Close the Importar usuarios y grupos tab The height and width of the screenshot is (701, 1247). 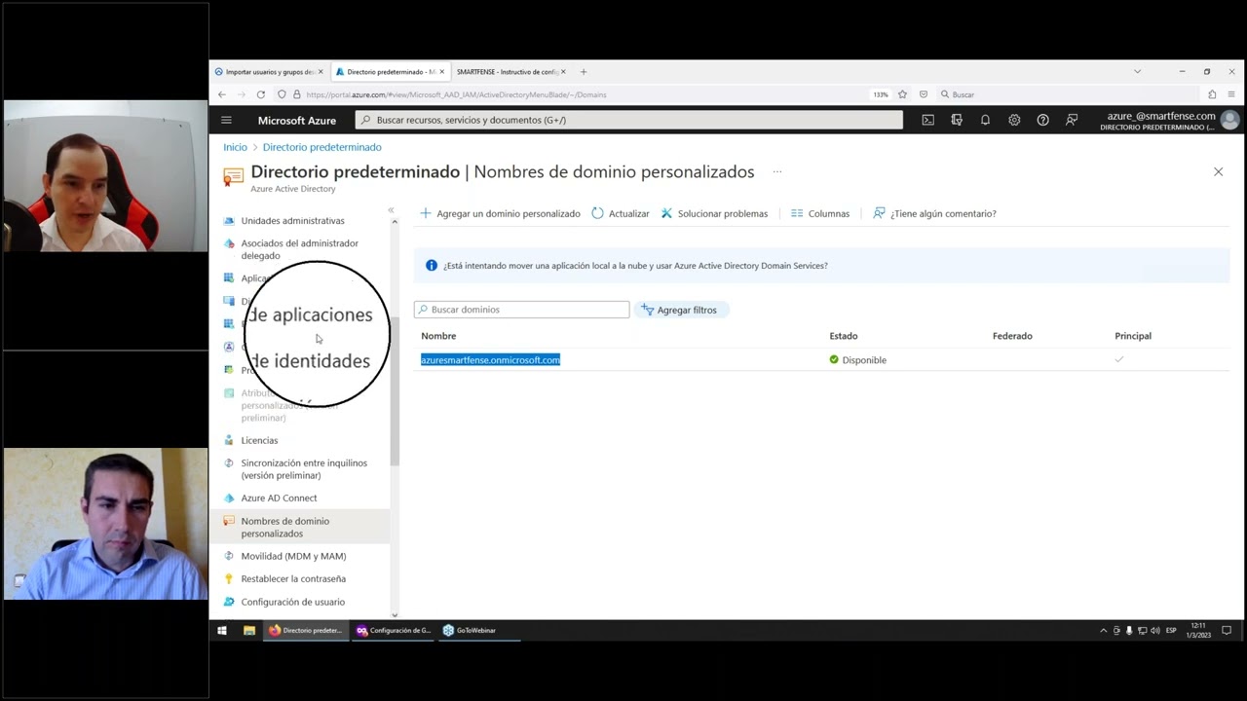point(321,71)
